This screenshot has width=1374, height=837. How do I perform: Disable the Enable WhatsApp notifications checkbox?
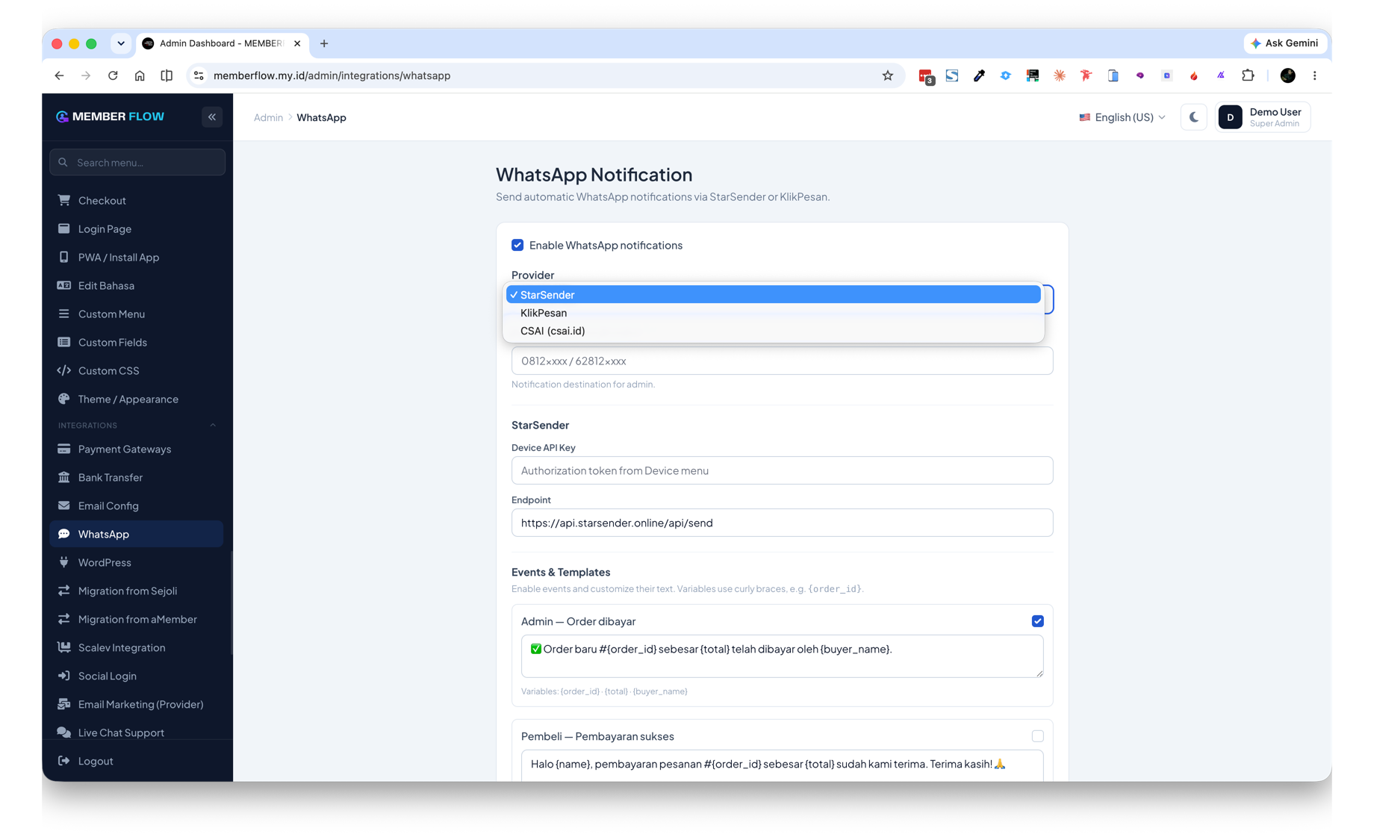(517, 245)
